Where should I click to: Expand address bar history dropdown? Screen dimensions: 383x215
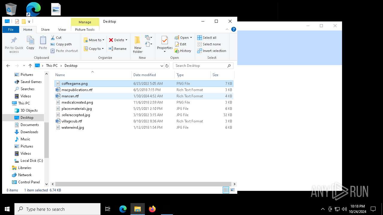tap(162, 66)
